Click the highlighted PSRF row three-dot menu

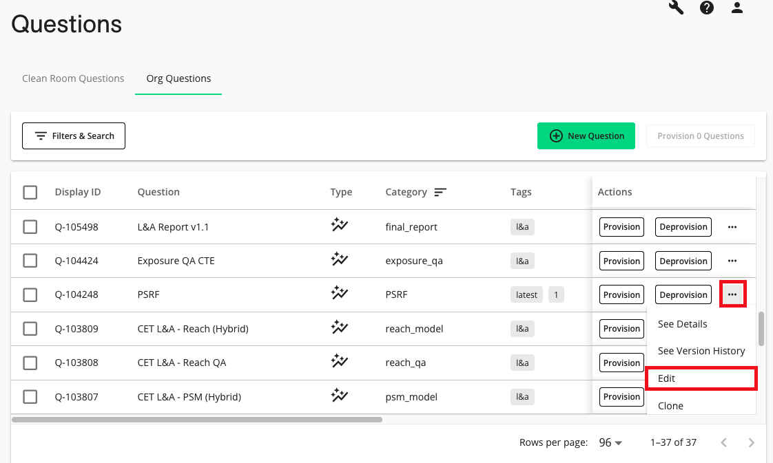tap(732, 295)
